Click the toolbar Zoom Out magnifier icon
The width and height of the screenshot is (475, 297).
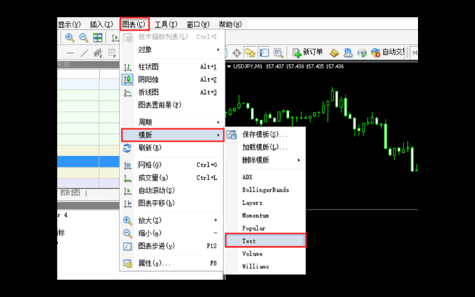[84, 37]
